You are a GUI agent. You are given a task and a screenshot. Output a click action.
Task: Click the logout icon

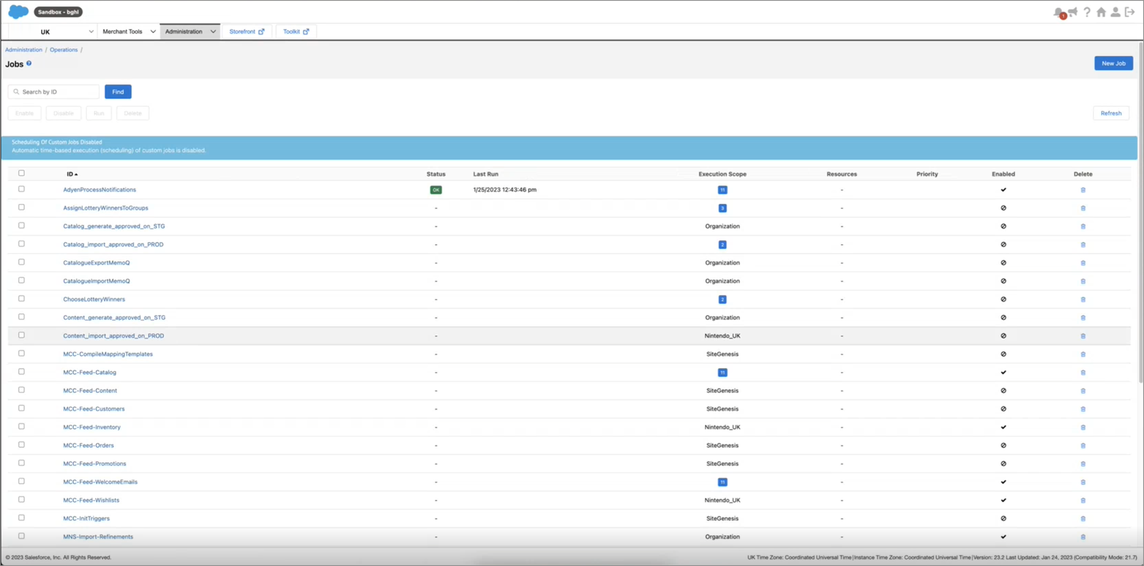1130,12
